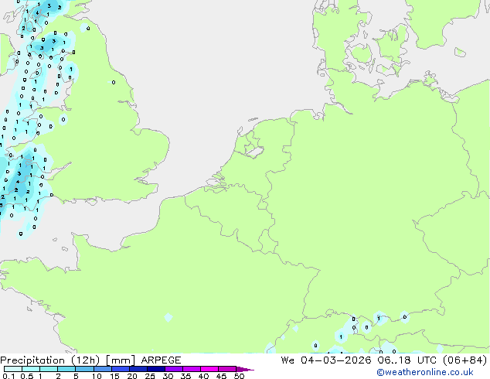Open the weatheronline.co.uk link
The width and height of the screenshot is (490, 379).
coord(425,372)
